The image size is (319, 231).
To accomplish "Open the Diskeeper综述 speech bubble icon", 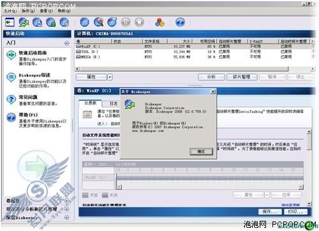I will (x=11, y=78).
